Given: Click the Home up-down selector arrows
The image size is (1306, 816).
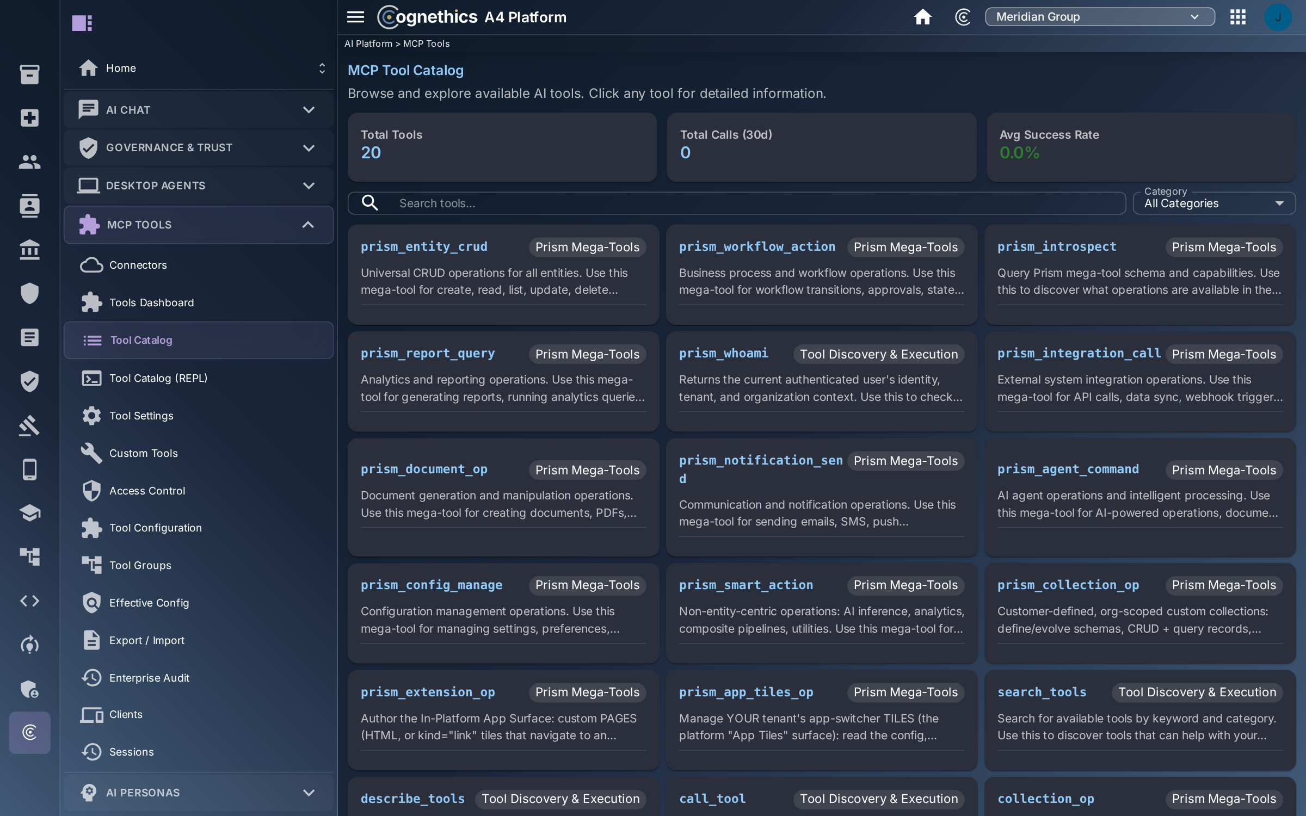Looking at the screenshot, I should point(322,68).
